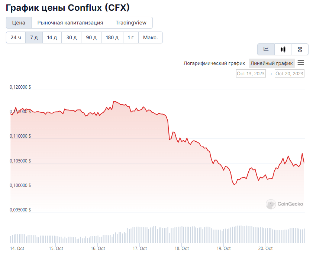Open the TradingView tab
This screenshot has width=313, height=260.
tap(131, 23)
